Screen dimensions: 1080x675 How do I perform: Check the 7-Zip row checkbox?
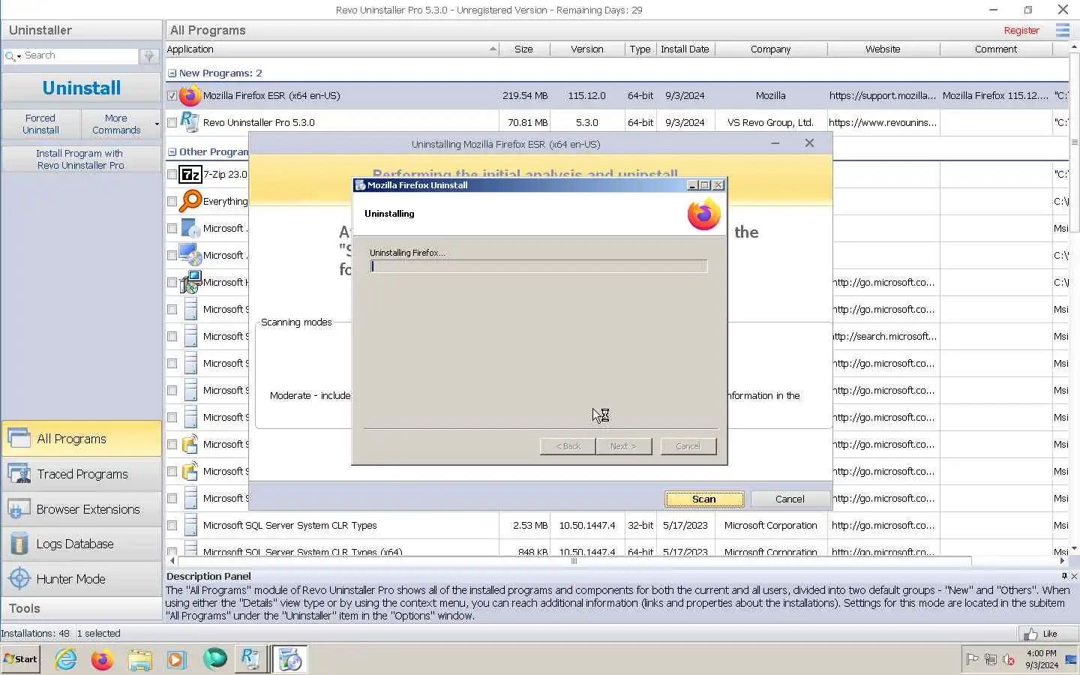(172, 174)
